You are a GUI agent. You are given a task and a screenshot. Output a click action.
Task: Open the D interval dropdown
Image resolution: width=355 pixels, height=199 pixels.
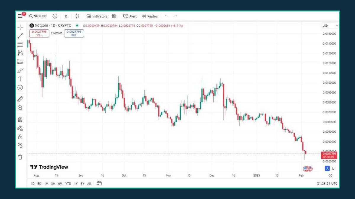tap(66, 16)
